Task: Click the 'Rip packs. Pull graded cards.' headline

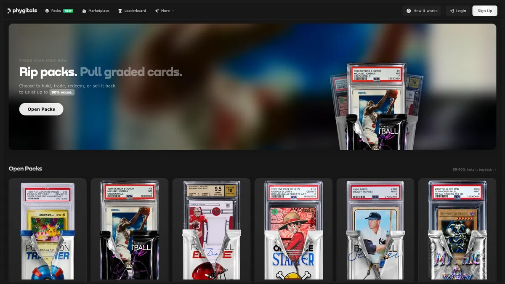Action: pyautogui.click(x=101, y=72)
